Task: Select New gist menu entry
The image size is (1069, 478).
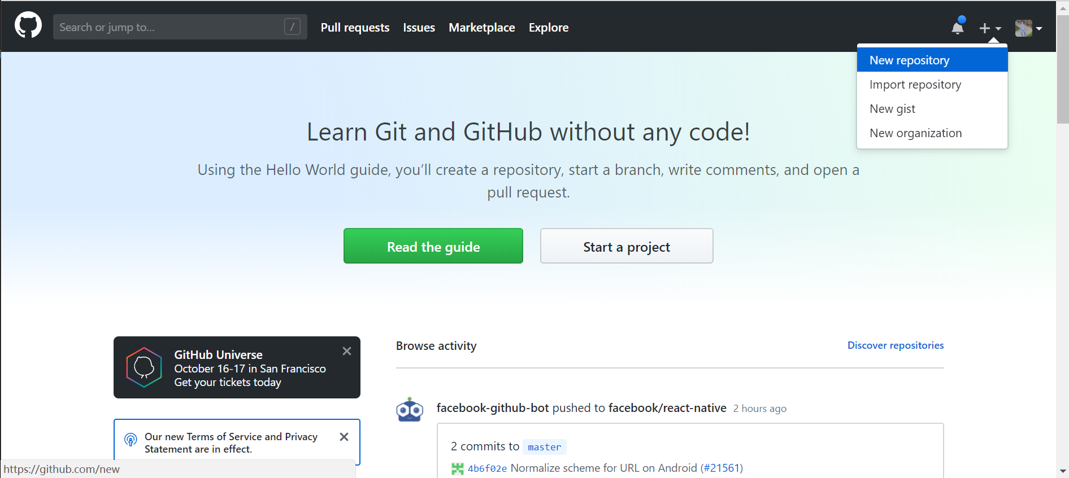Action: [932, 108]
